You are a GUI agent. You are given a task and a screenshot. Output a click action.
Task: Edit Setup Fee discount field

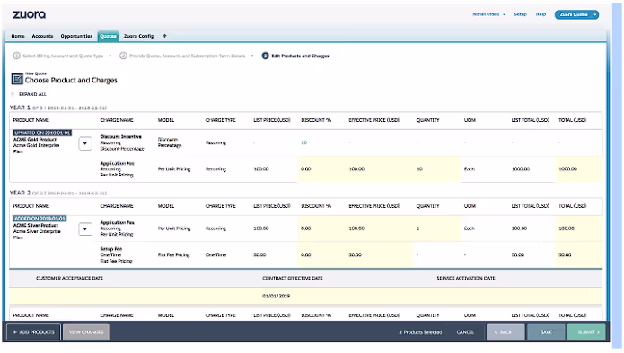(x=321, y=255)
